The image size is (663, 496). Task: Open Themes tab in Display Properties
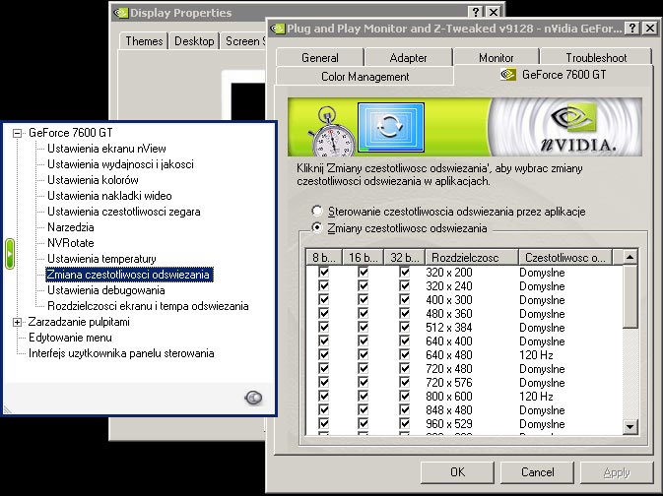coord(144,41)
